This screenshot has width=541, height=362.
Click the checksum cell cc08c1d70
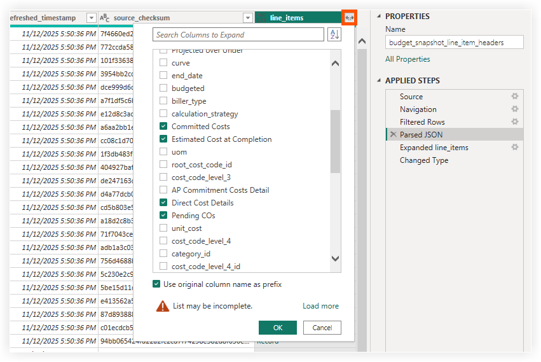(116, 141)
